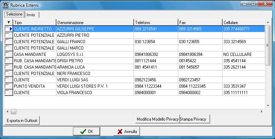Click the Denominazione column header
The width and height of the screenshot is (275, 139).
tap(95, 22)
